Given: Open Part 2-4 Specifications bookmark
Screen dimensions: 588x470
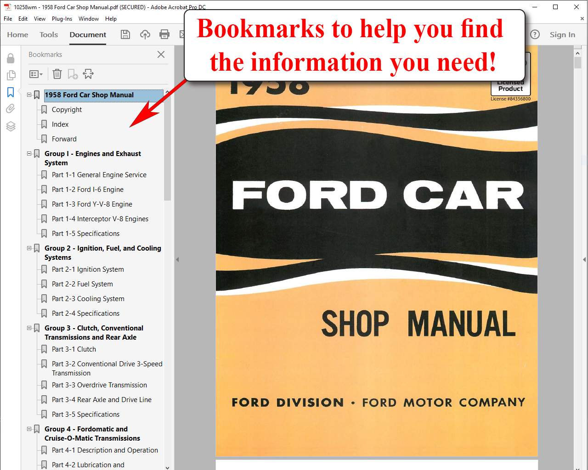Looking at the screenshot, I should (85, 313).
